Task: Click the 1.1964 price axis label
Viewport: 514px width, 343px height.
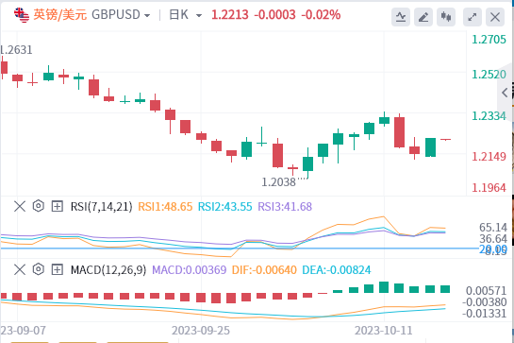Action: 489,188
